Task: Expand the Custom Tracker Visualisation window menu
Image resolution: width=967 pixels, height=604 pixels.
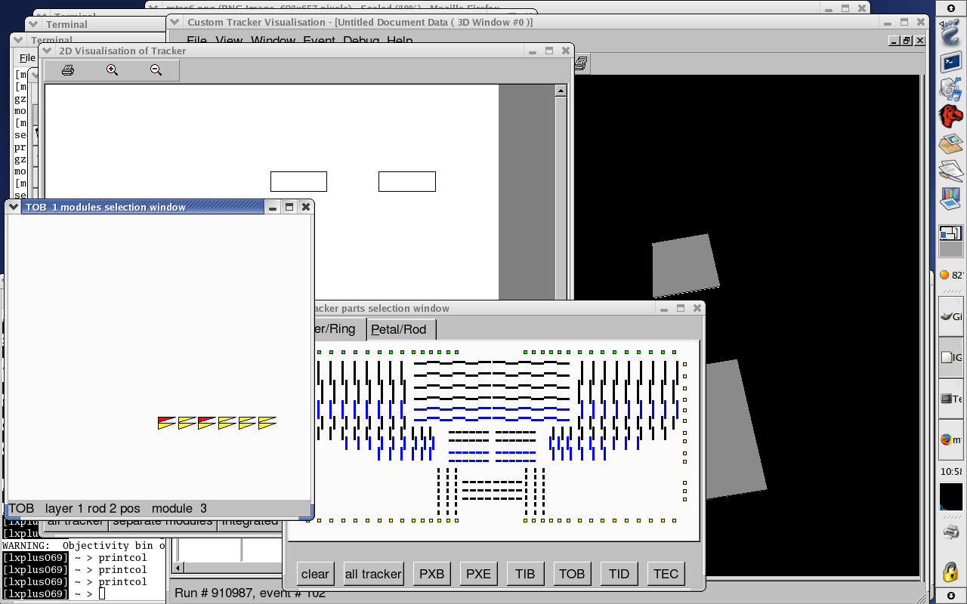Action: point(175,22)
